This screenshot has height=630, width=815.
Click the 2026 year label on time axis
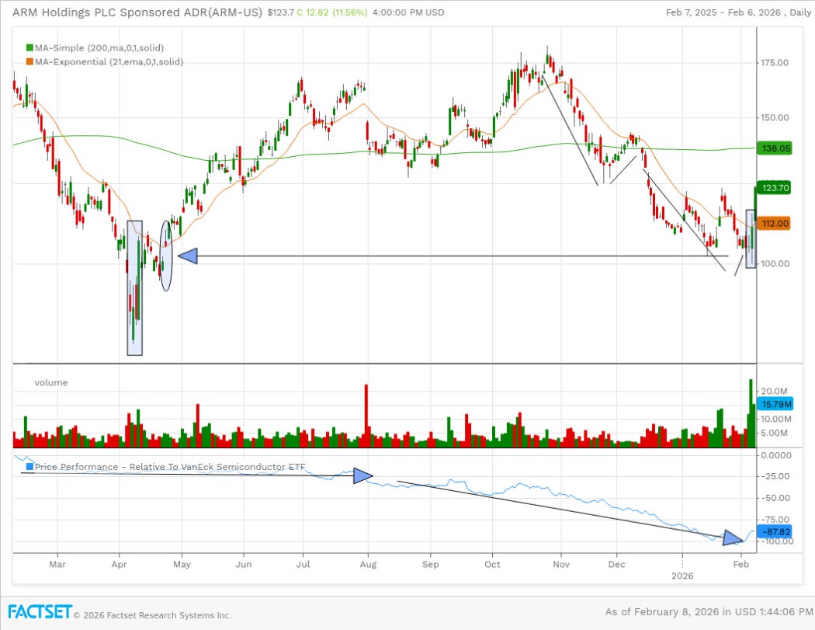point(682,576)
